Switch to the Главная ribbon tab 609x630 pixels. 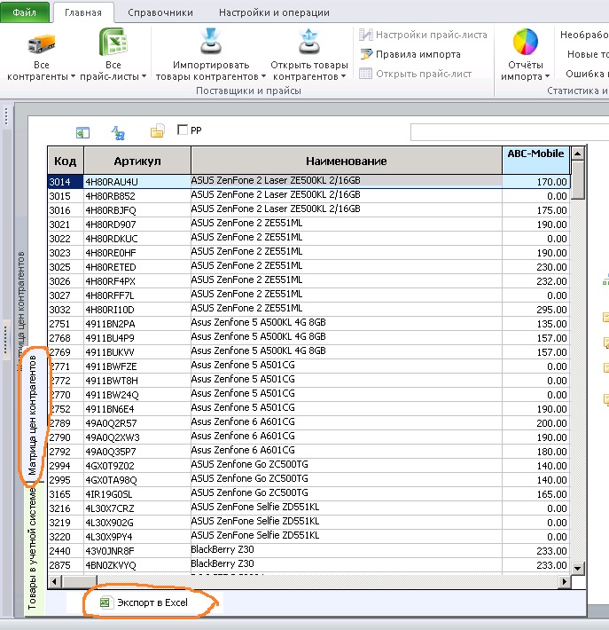point(83,12)
